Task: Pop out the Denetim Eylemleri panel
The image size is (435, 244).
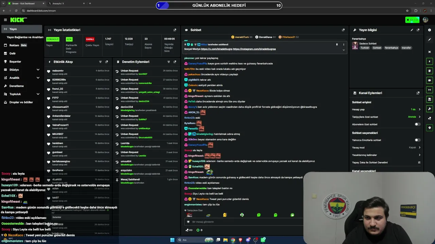Action: [175, 62]
